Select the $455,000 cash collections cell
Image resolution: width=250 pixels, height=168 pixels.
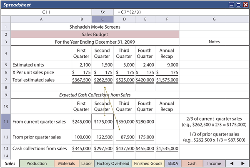click(145, 148)
